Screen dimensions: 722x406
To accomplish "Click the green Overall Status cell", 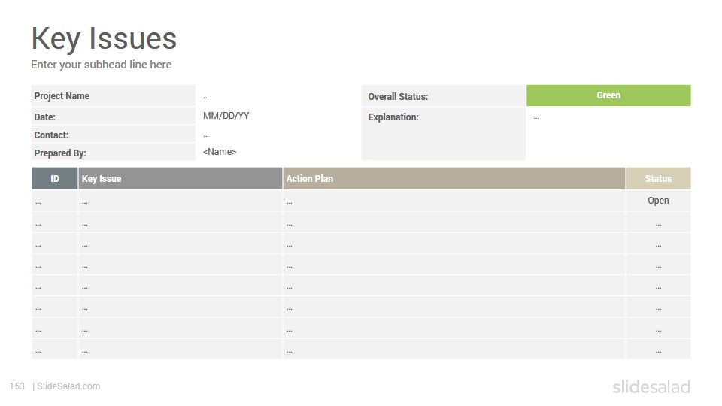I will [x=608, y=95].
